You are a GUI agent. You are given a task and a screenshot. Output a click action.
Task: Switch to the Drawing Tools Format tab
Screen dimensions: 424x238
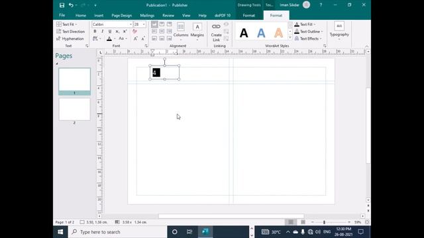(x=249, y=15)
